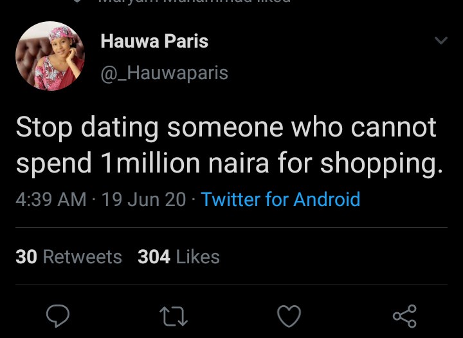
Task: Expand the tweet options chevron
Action: point(440,41)
